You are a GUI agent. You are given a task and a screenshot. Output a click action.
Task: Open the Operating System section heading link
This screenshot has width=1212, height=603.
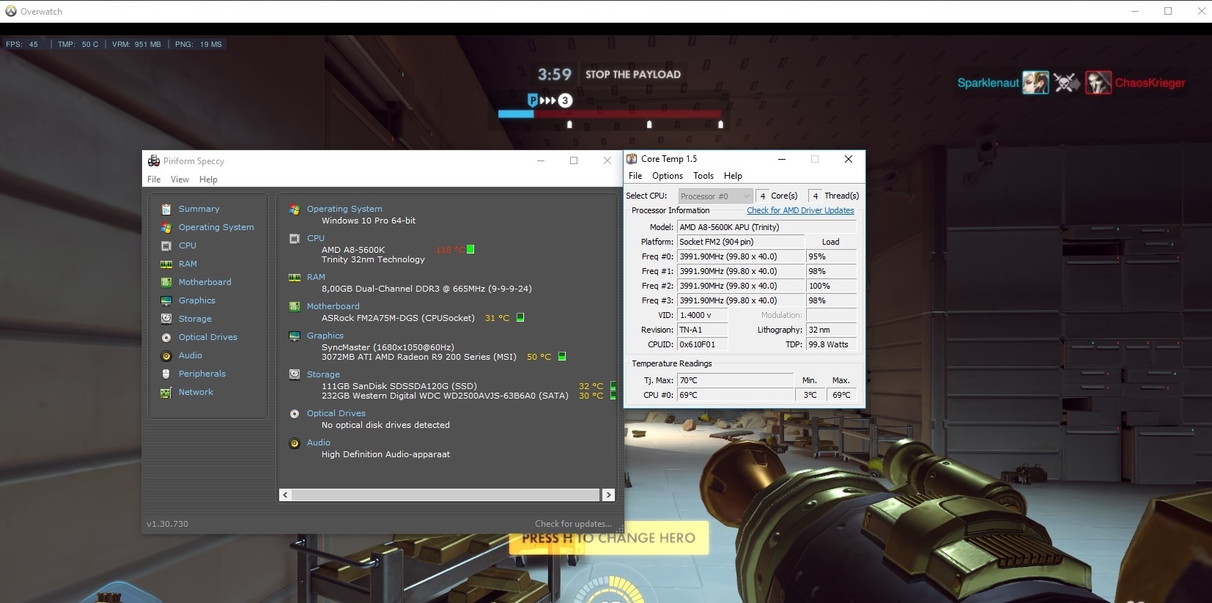pos(344,209)
